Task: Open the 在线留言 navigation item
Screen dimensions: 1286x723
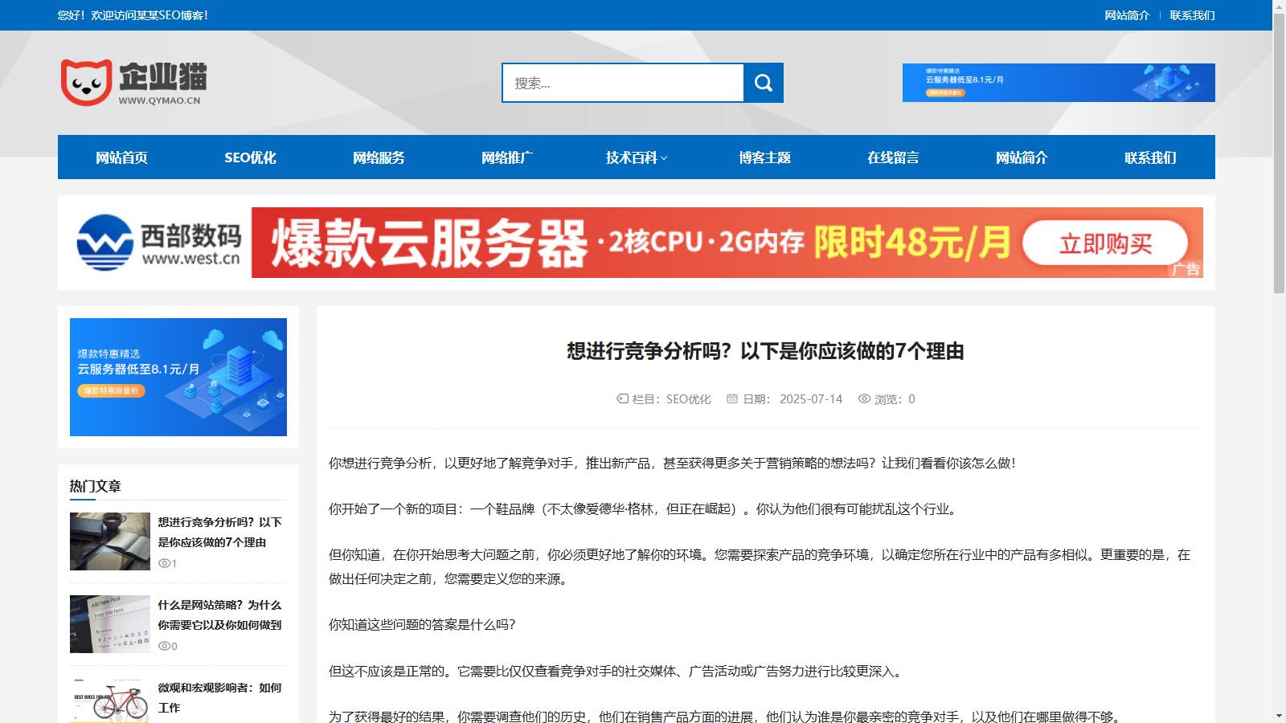Action: pyautogui.click(x=894, y=157)
